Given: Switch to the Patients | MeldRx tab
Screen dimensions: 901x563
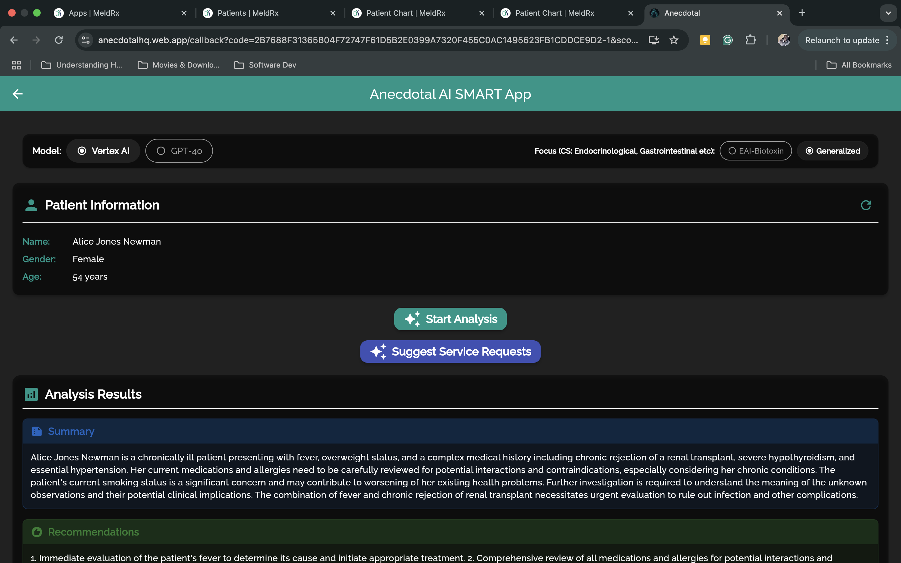Looking at the screenshot, I should click(248, 13).
